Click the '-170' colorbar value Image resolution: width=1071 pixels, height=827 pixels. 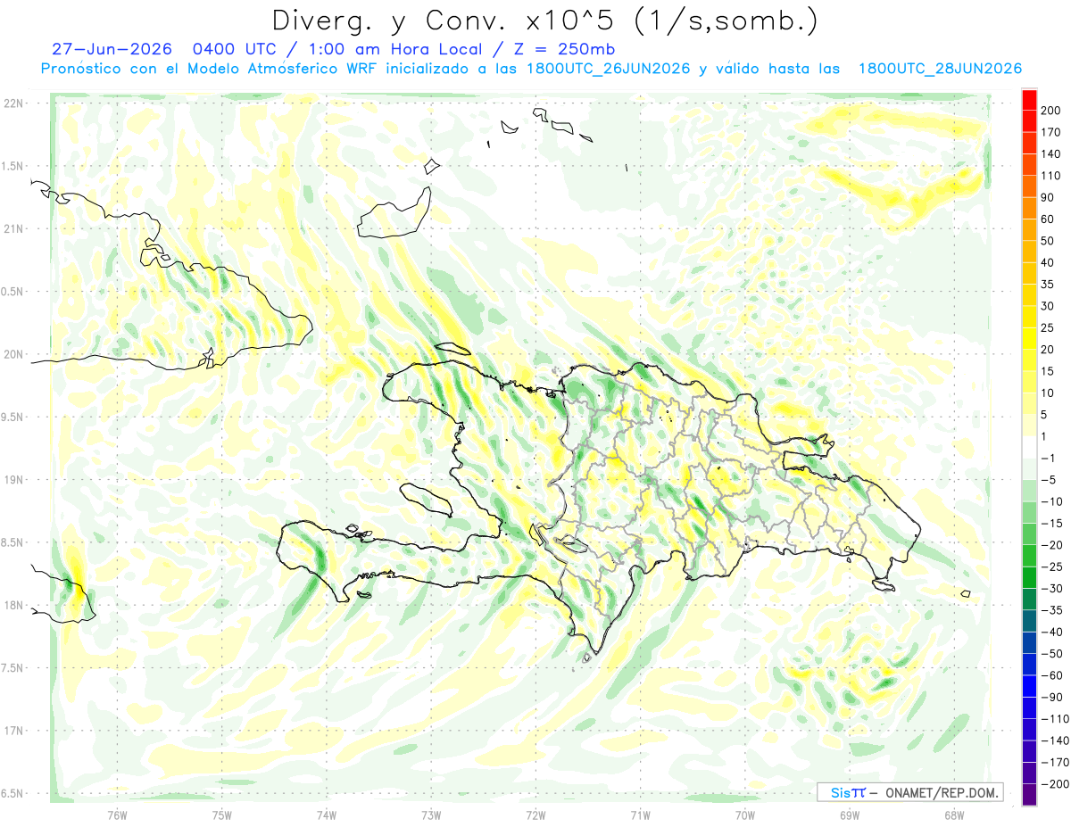(x=1056, y=763)
